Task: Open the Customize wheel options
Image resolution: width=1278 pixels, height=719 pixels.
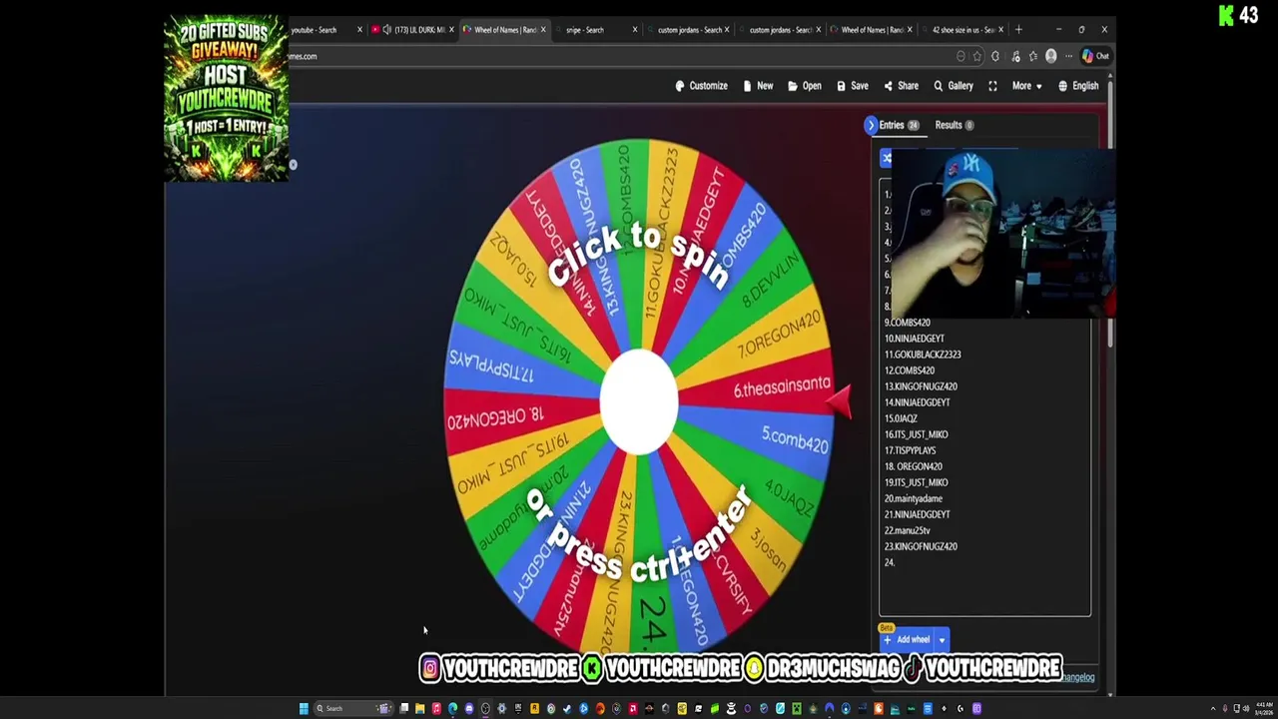Action: click(702, 86)
